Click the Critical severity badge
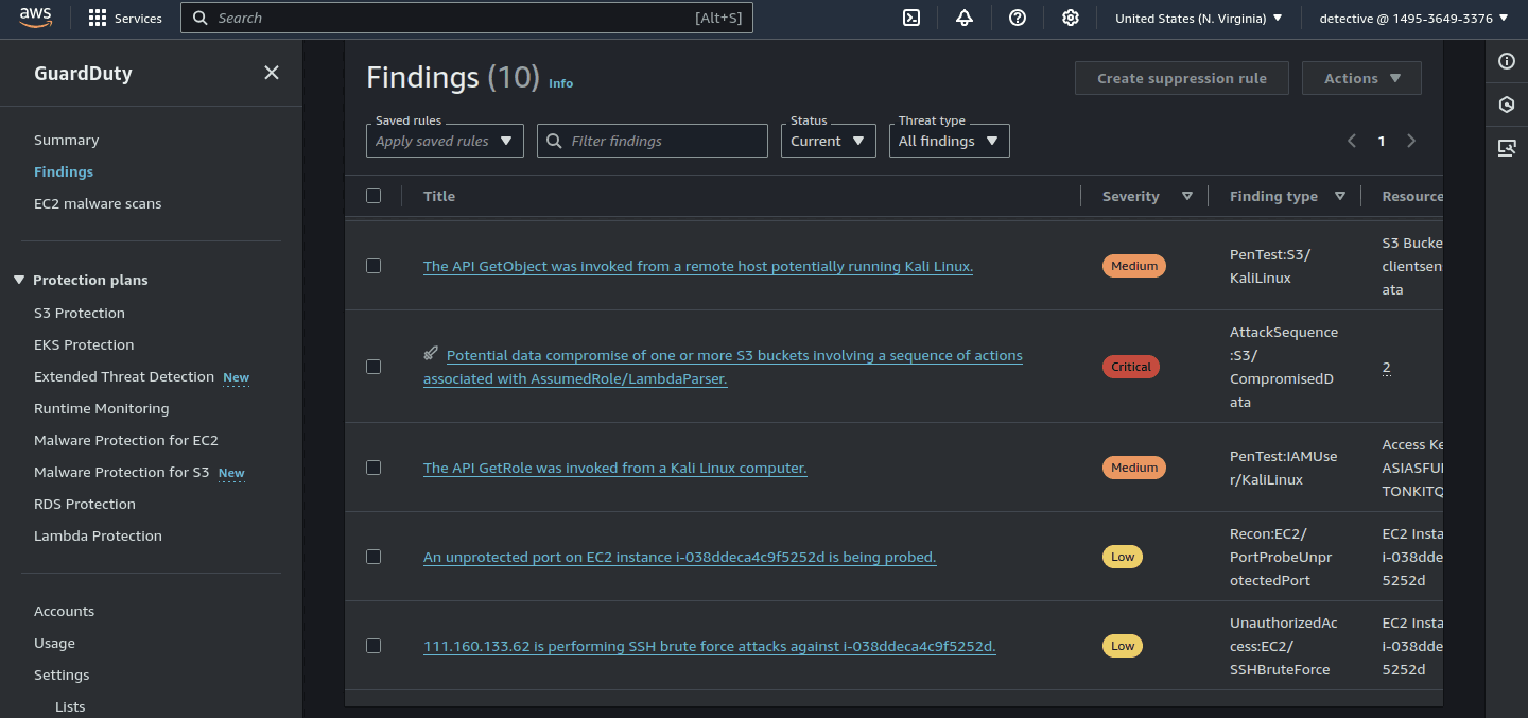The height and width of the screenshot is (718, 1528). pyautogui.click(x=1131, y=367)
